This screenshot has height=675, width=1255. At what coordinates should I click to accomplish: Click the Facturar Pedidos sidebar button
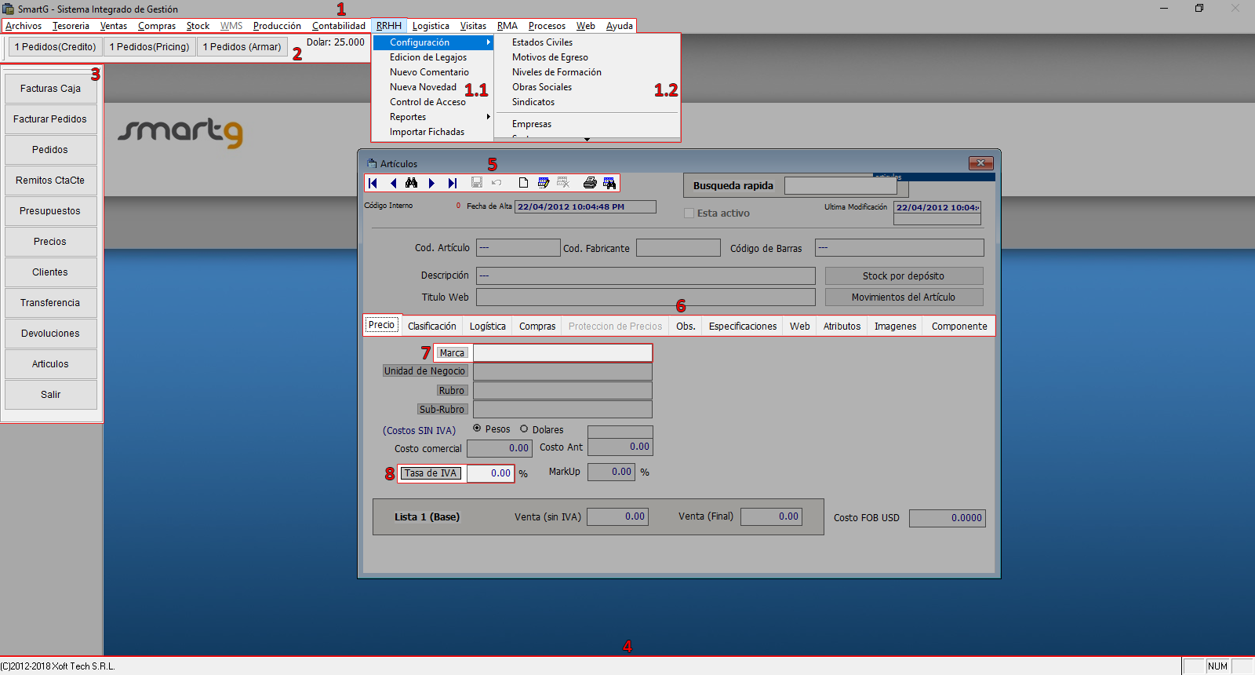coord(51,119)
